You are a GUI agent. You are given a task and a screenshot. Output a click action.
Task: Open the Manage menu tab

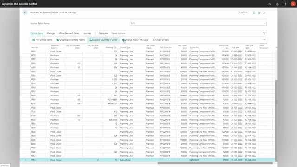[x=51, y=33]
